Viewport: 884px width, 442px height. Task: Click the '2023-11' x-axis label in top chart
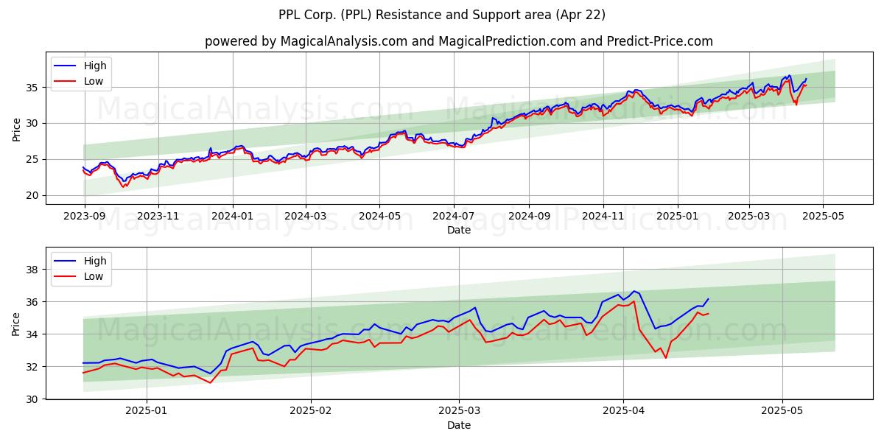pos(158,216)
